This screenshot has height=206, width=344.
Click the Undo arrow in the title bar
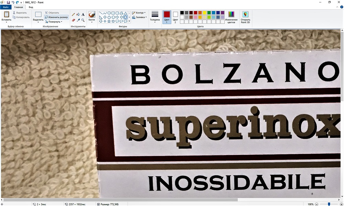13,2
